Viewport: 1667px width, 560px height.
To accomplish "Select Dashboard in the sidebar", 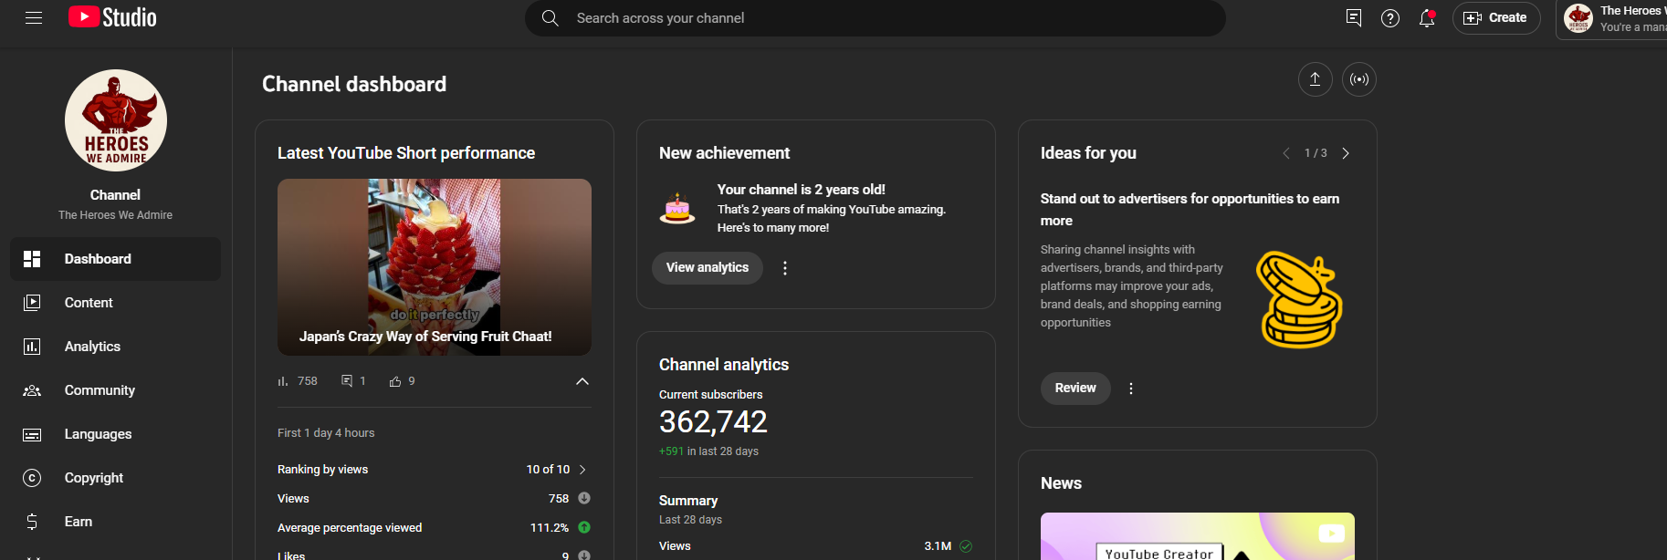I will pos(116,259).
